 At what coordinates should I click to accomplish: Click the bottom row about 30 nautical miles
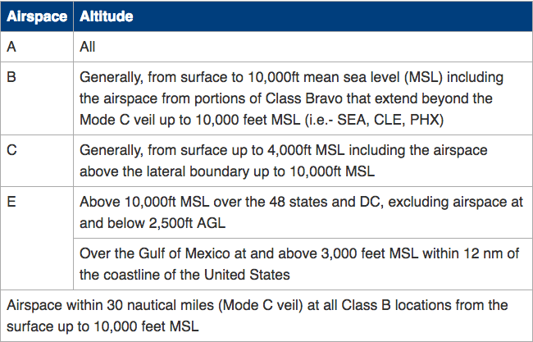point(266,315)
